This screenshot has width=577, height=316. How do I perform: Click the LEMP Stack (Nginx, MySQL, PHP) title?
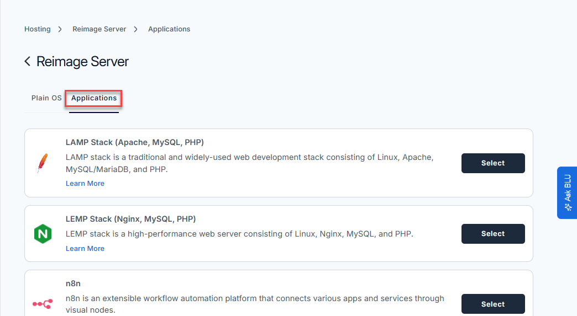point(130,219)
